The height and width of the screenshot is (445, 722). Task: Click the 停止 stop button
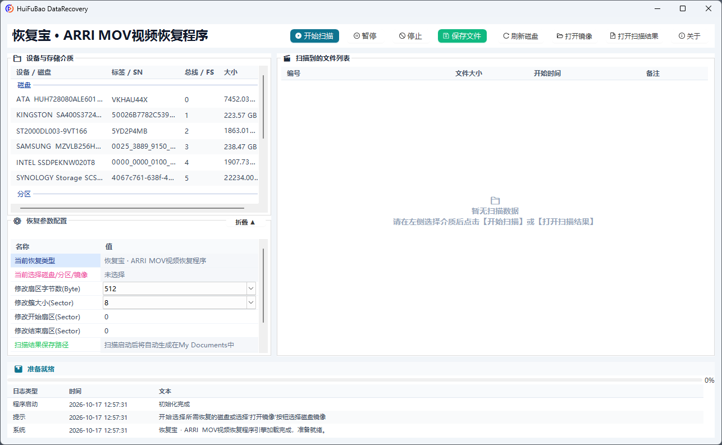[x=410, y=36]
